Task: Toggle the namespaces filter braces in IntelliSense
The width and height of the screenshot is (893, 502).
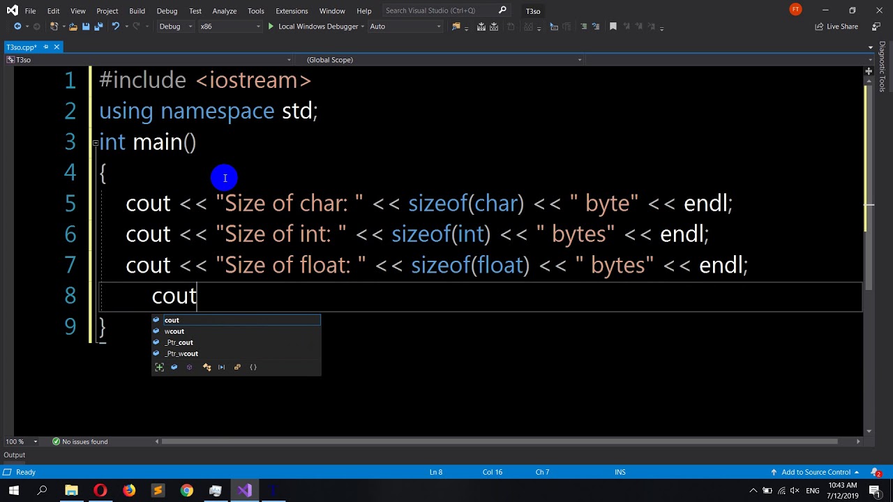Action: 253,367
